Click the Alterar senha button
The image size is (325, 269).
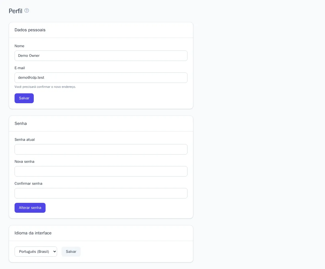pos(30,208)
